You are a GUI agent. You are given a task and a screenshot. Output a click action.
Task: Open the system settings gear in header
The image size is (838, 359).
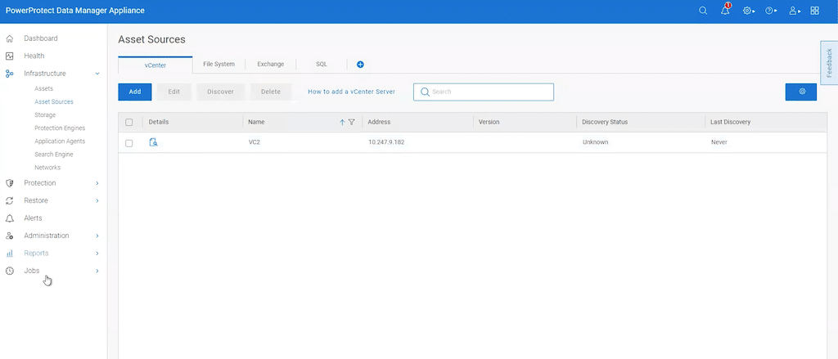click(x=748, y=11)
